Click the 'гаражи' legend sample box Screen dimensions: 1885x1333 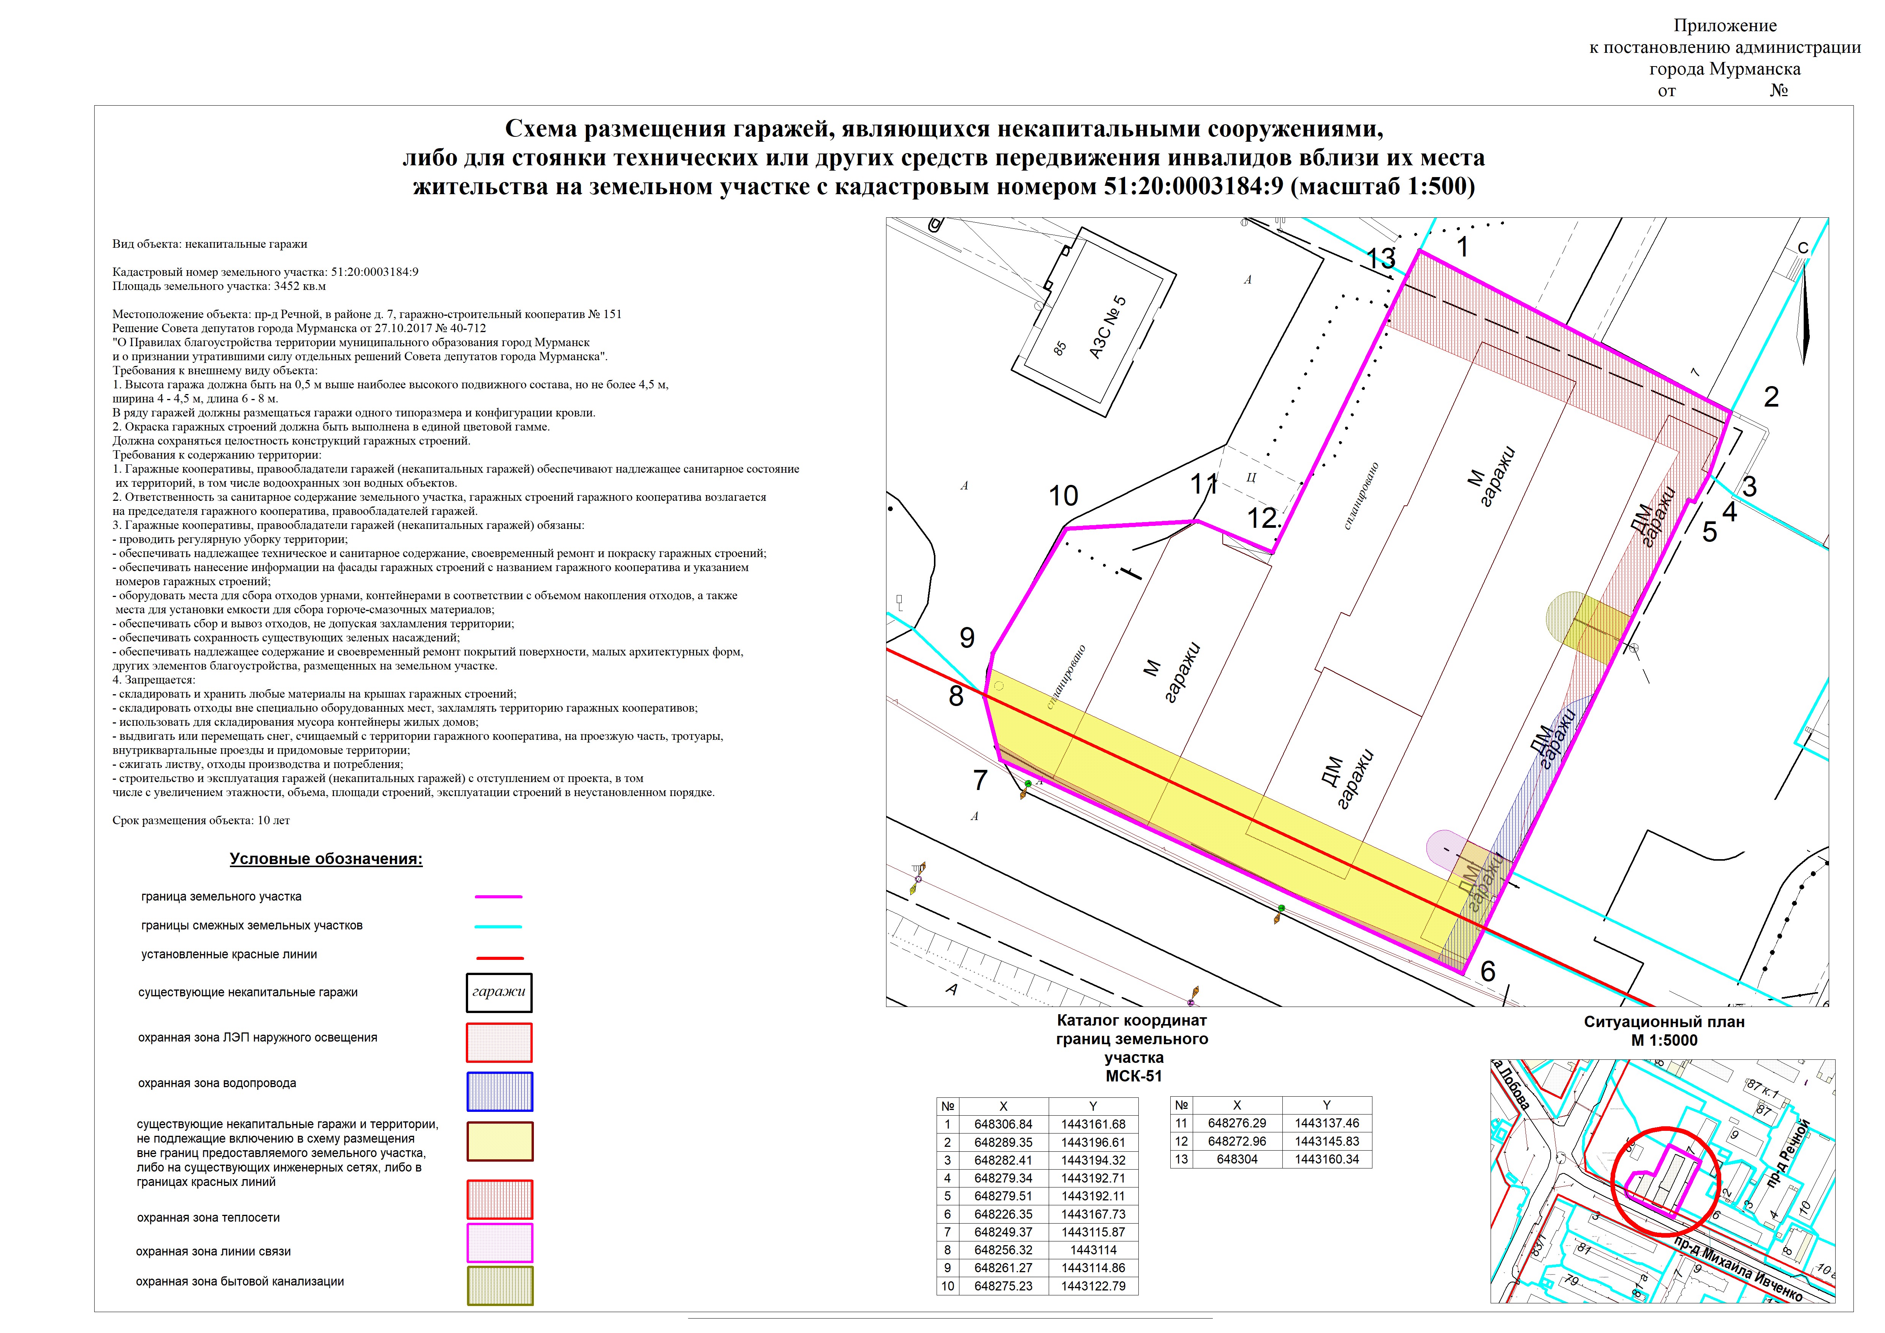(499, 993)
